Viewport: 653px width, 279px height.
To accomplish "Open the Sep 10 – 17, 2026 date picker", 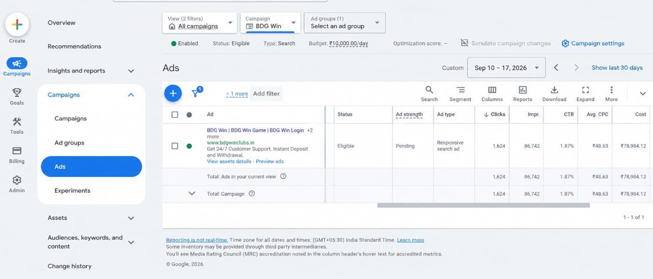I will 506,68.
